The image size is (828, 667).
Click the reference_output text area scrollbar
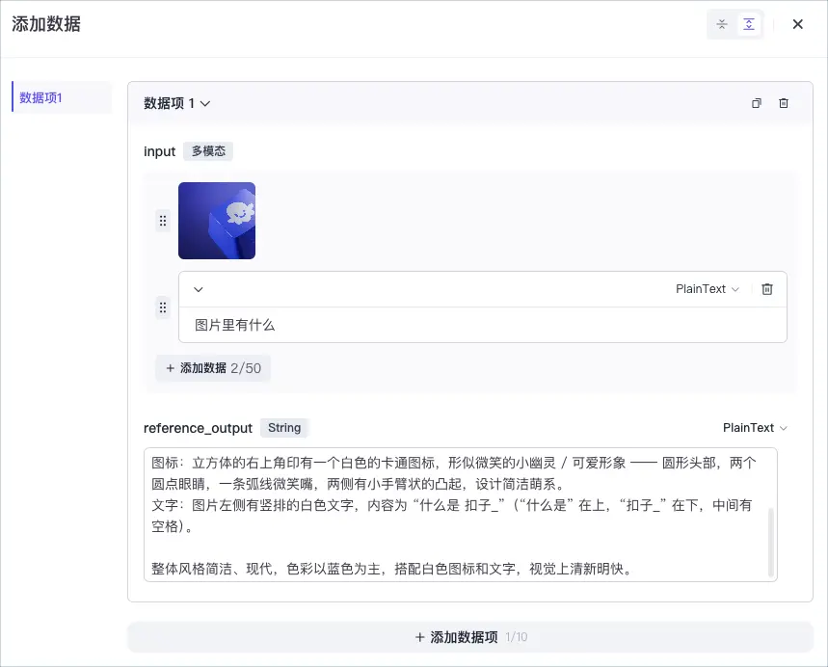click(770, 543)
